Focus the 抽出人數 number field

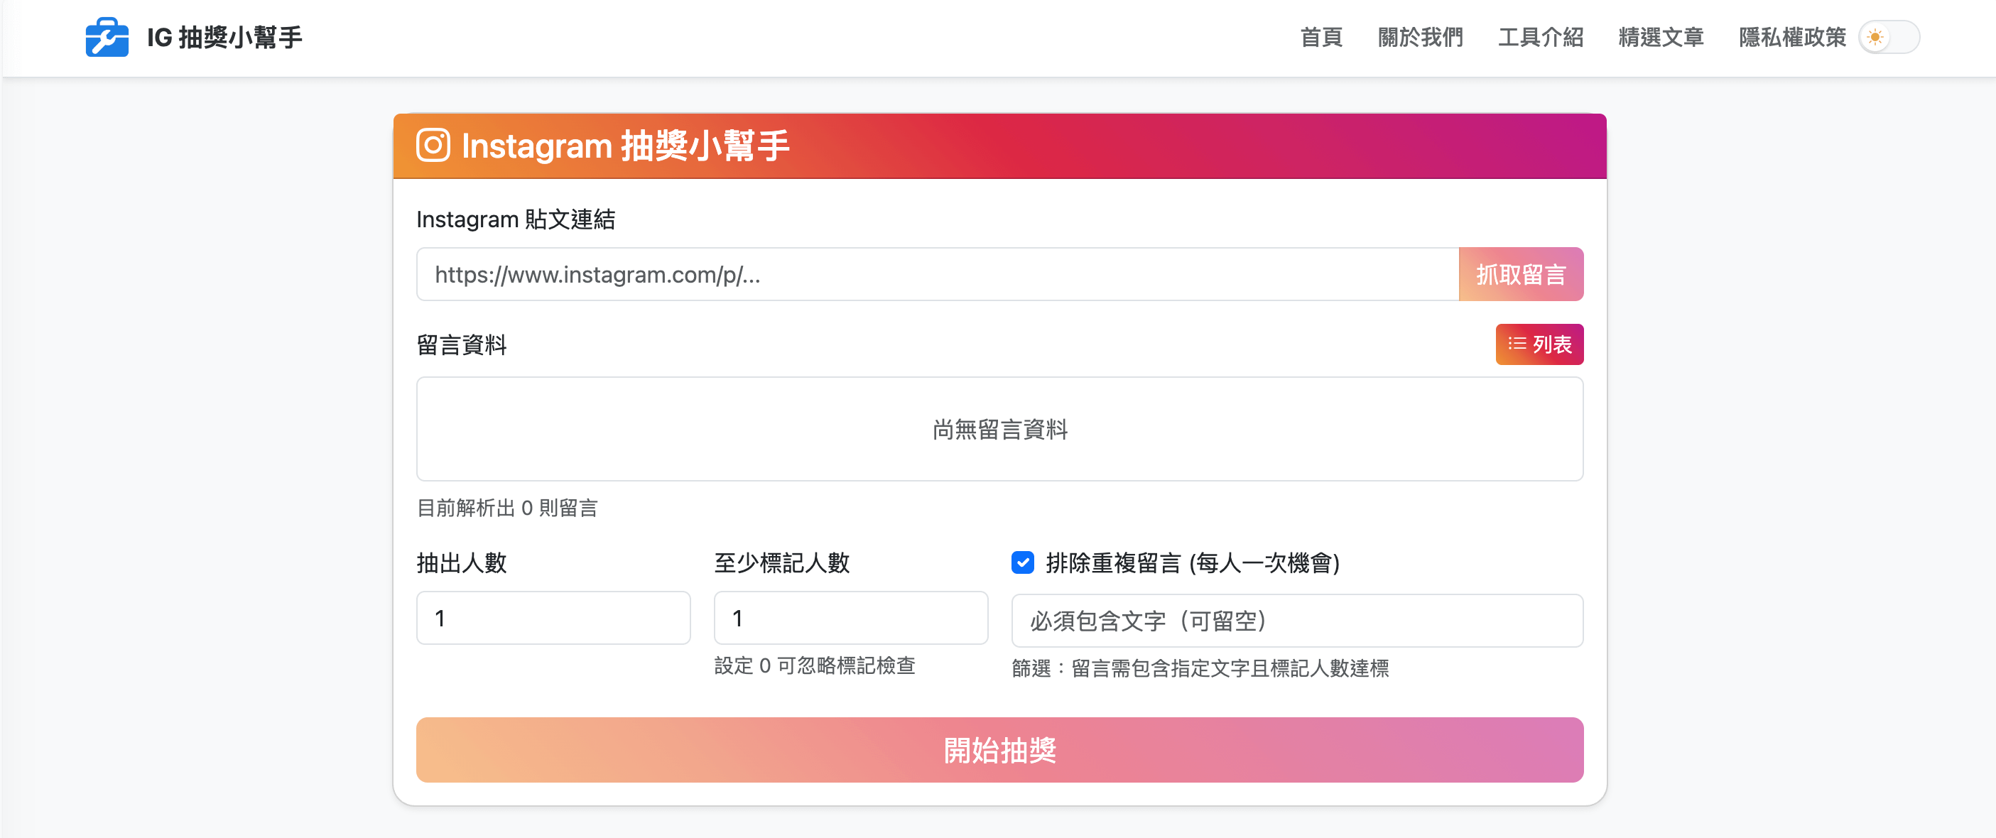point(553,618)
